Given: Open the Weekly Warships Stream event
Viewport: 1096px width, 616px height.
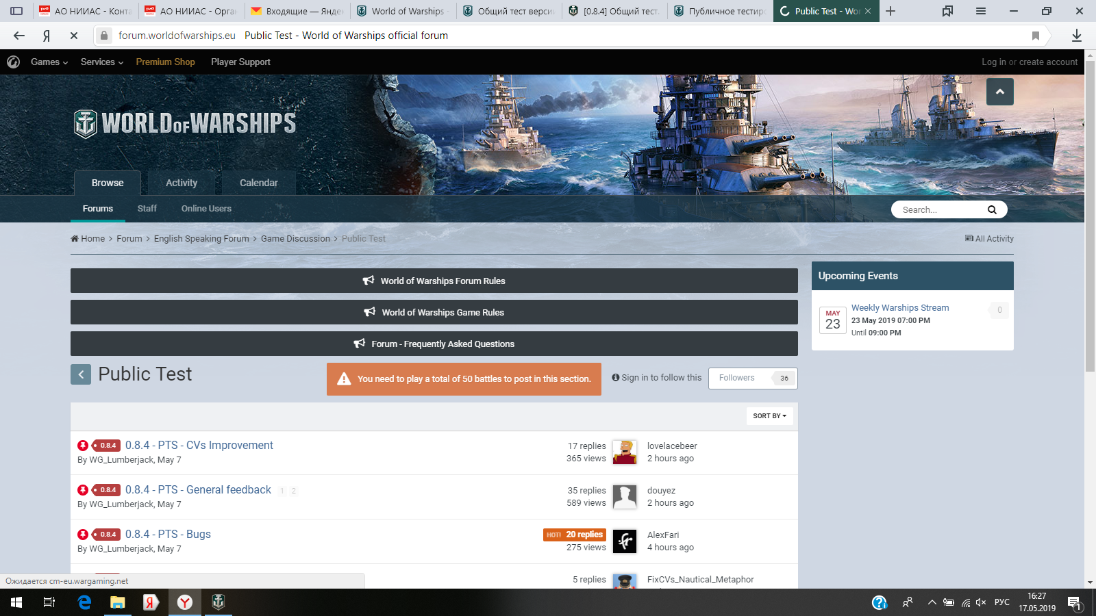Looking at the screenshot, I should click(900, 307).
